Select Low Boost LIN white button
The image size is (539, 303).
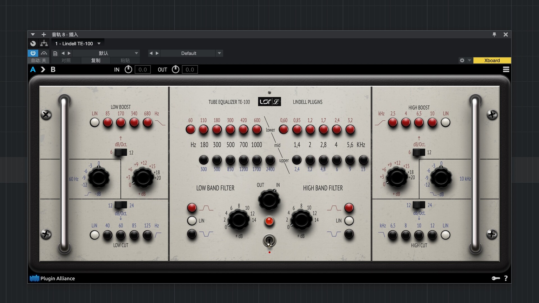[x=95, y=123]
